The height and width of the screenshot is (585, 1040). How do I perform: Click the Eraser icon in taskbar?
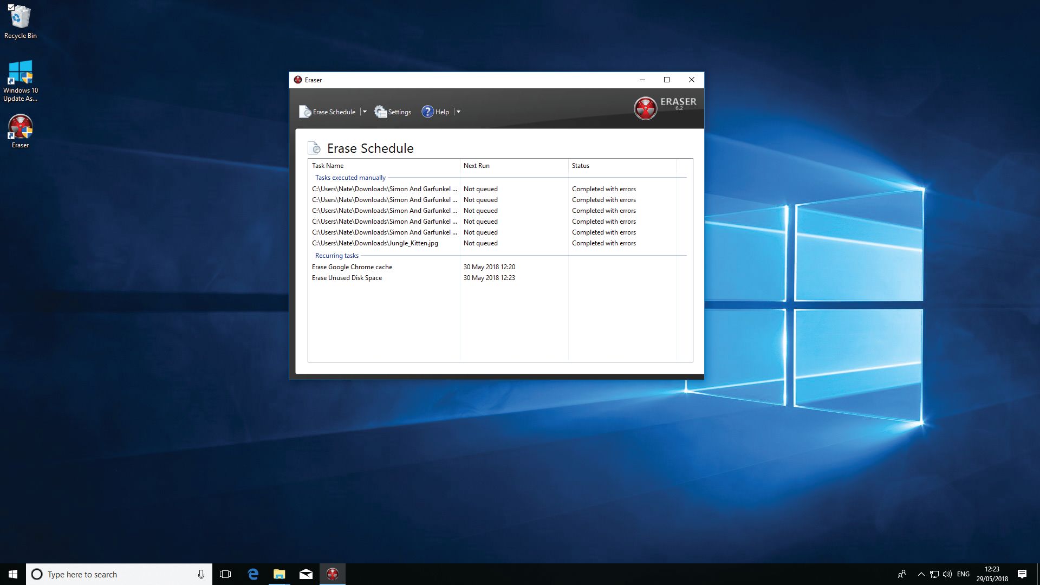tap(332, 574)
